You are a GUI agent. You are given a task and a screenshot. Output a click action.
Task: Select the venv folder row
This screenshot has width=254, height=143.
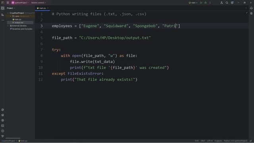click(20, 16)
